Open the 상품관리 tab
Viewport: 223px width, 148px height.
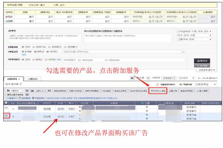coord(13,79)
